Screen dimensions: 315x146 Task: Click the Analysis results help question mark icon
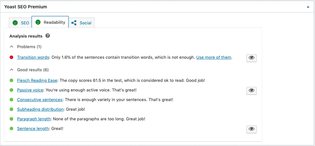click(x=48, y=36)
